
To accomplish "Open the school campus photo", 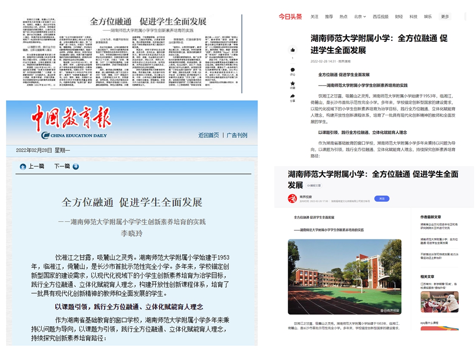I will tap(344, 277).
